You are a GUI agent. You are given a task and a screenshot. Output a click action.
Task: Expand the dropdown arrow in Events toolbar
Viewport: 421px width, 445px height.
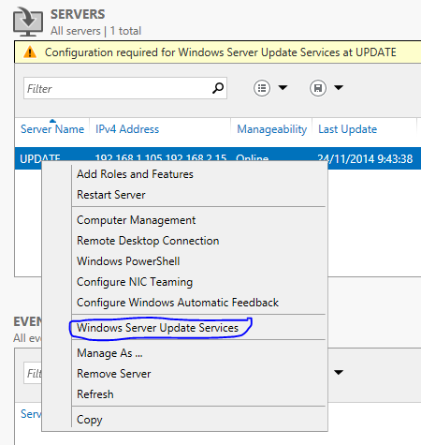339,372
